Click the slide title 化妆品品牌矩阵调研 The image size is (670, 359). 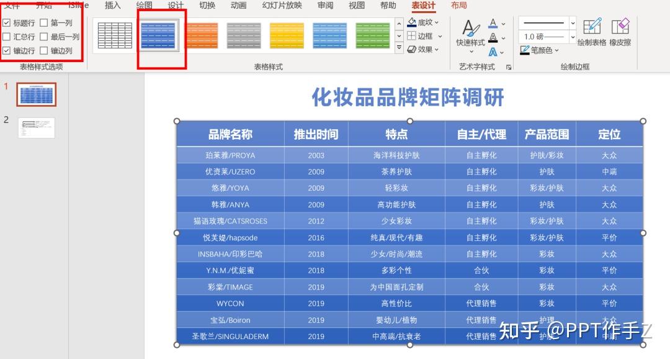tap(408, 97)
